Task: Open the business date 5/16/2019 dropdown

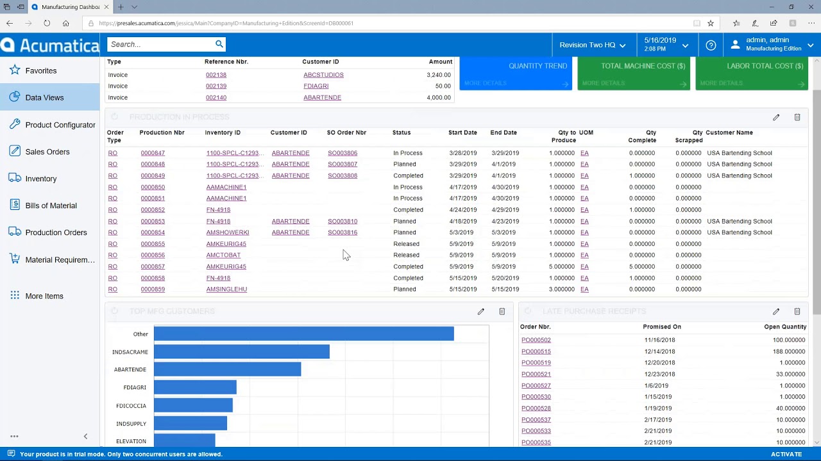Action: click(667, 45)
